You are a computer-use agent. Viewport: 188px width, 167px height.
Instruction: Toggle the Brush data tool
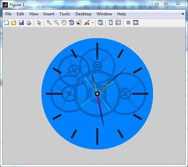(x=87, y=22)
